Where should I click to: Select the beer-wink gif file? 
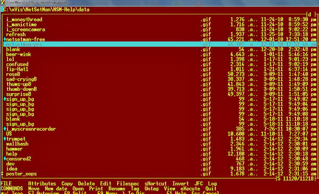(160, 54)
